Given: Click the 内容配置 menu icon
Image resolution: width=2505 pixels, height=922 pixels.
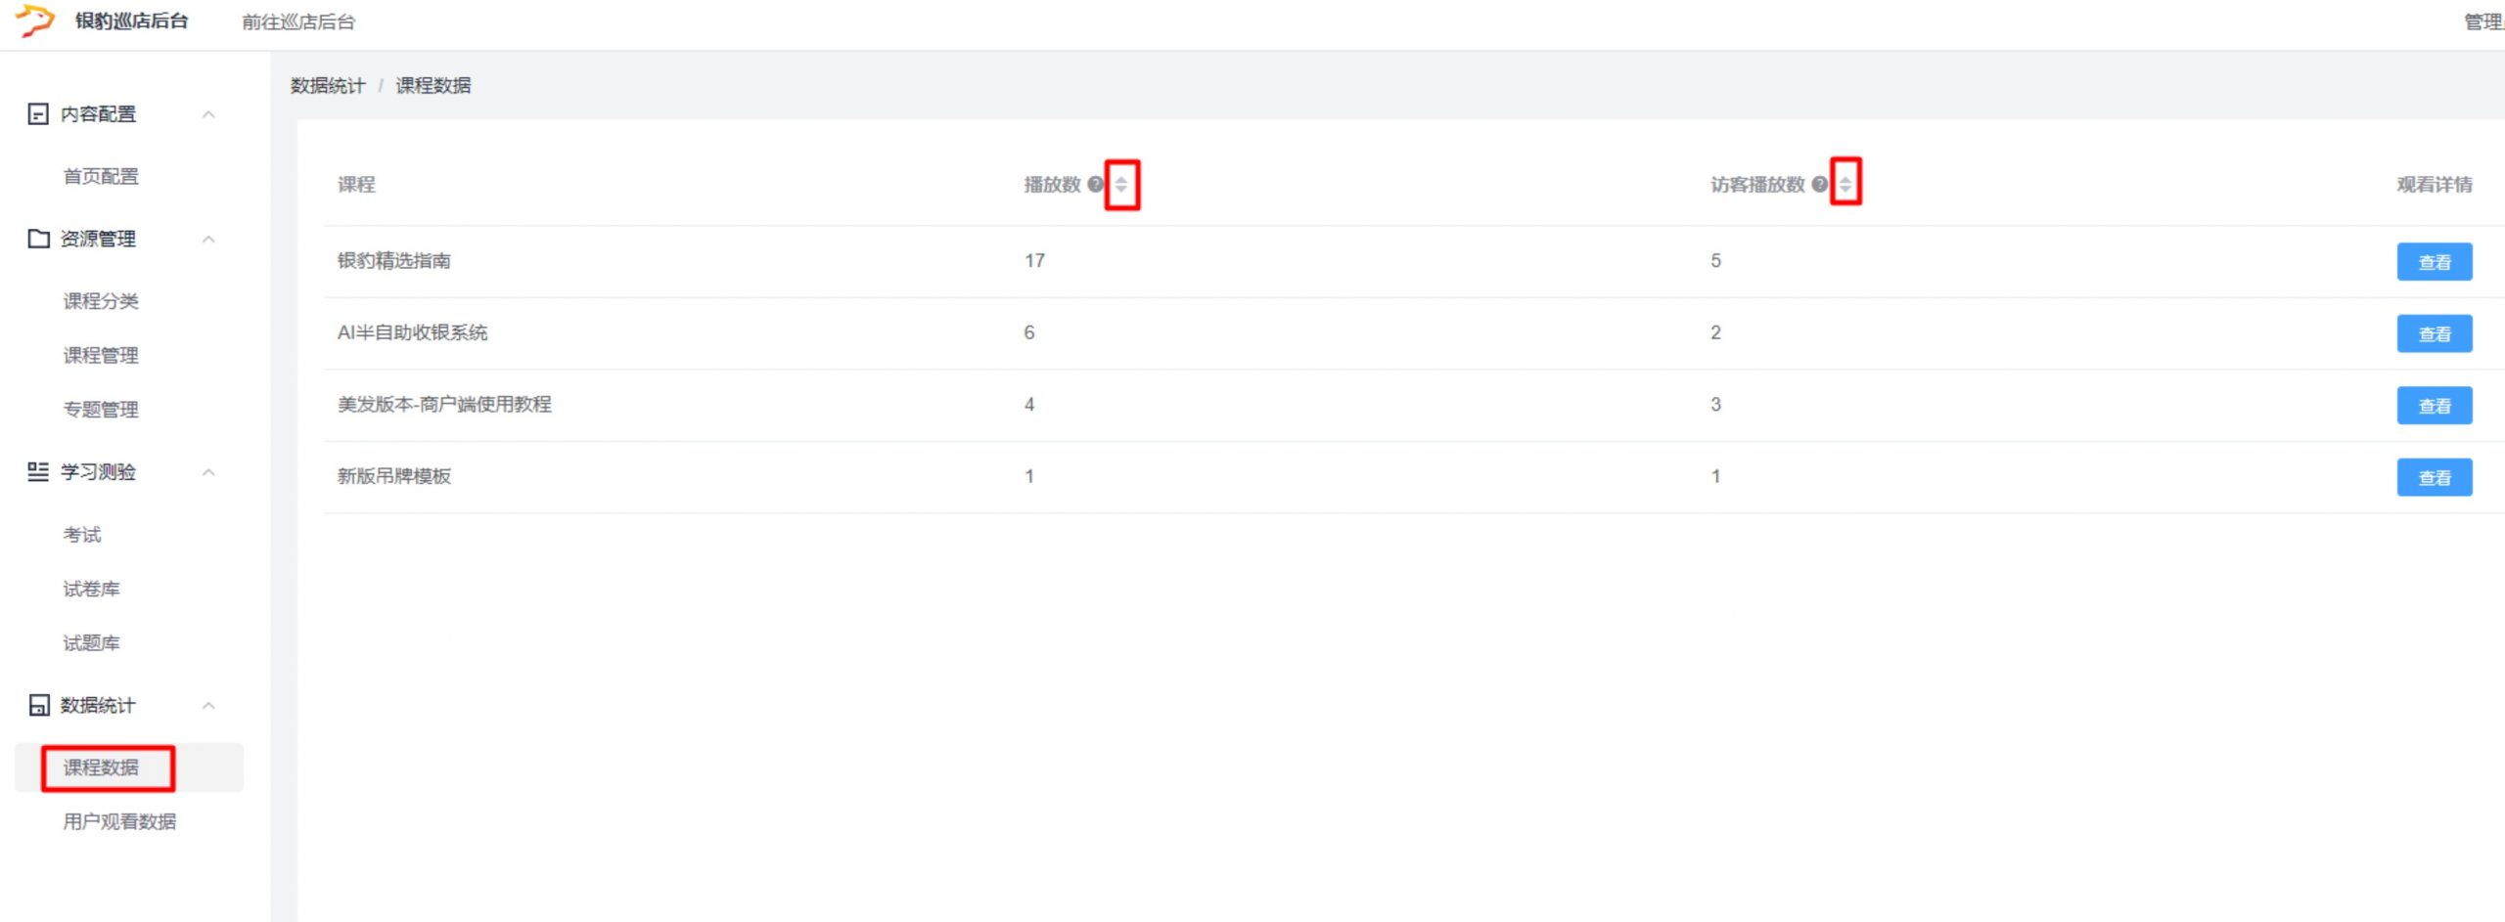Looking at the screenshot, I should (38, 114).
